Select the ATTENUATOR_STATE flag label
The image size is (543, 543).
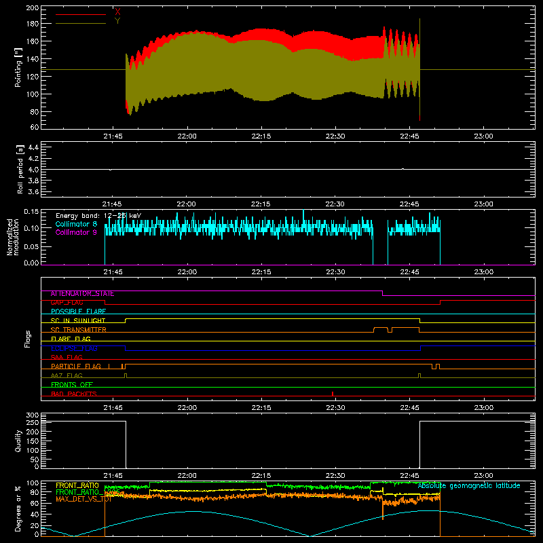(82, 294)
